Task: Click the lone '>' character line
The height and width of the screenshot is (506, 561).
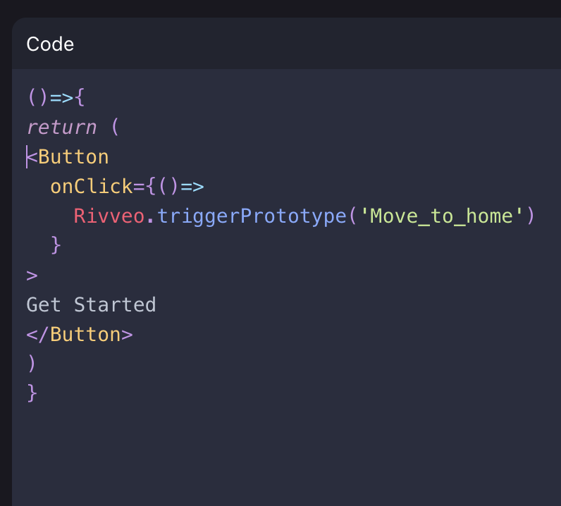Action: click(32, 275)
